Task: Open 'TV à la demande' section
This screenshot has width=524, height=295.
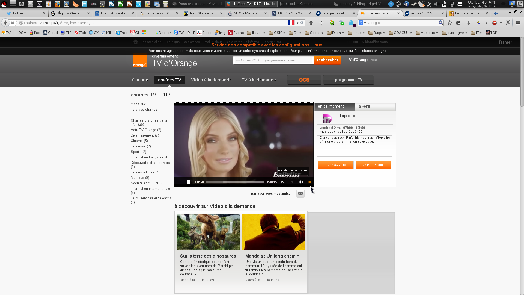Action: click(x=258, y=80)
